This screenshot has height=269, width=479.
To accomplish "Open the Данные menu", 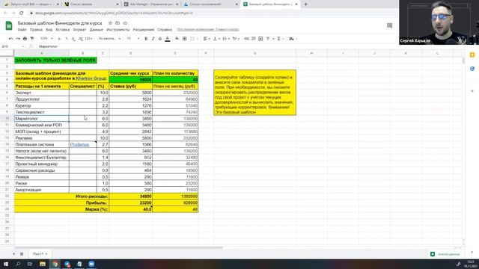I will 97,30.
